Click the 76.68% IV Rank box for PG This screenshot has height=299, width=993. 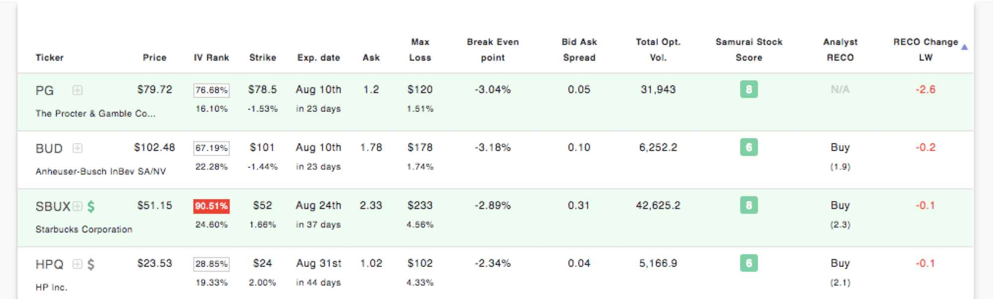pyautogui.click(x=211, y=90)
